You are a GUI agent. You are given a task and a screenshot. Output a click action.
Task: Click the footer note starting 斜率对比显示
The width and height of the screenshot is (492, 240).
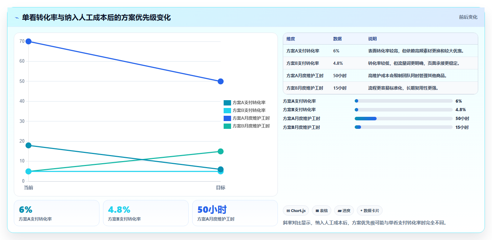[365, 223]
